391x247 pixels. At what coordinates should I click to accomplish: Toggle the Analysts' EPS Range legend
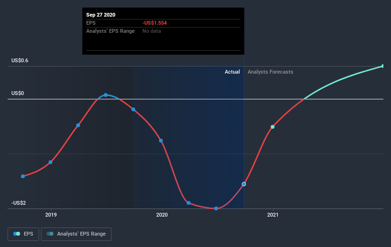(76, 234)
